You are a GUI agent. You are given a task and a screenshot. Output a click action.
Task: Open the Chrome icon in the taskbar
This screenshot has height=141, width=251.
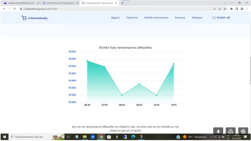(101, 137)
